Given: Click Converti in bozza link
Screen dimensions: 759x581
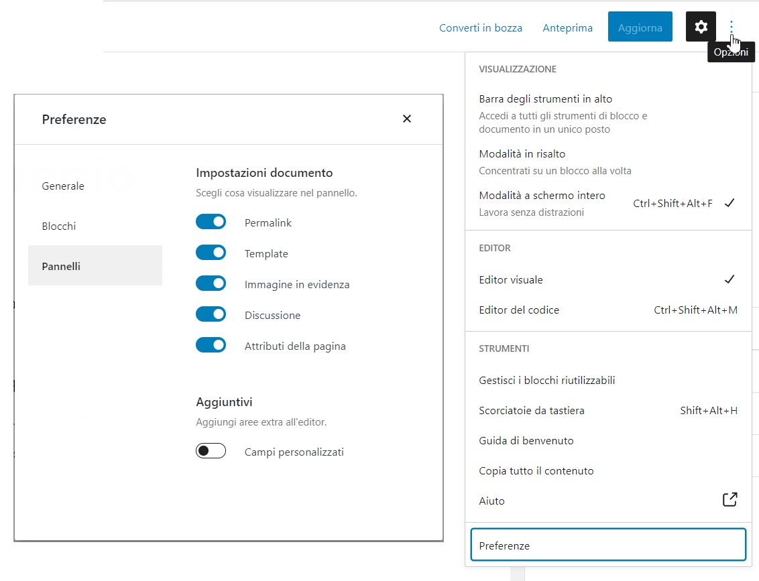Looking at the screenshot, I should (480, 27).
